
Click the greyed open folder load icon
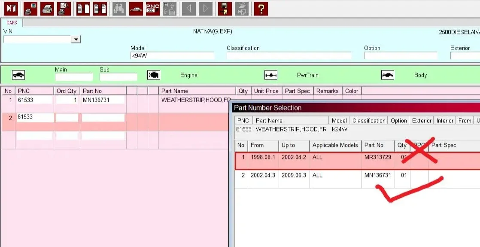[x=242, y=9]
